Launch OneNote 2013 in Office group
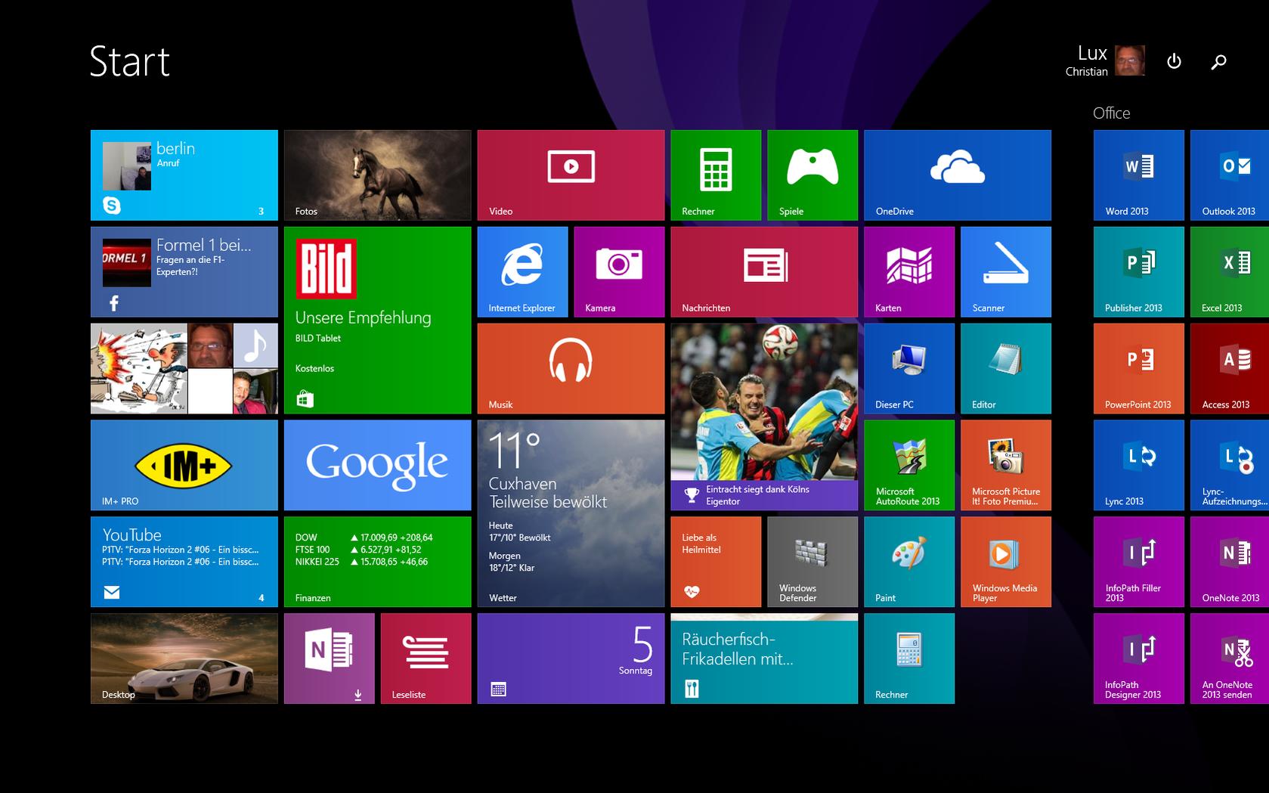Viewport: 1269px width, 793px height. (1230, 562)
